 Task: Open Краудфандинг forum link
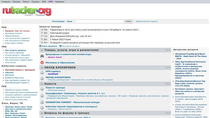[x=75, y=93]
